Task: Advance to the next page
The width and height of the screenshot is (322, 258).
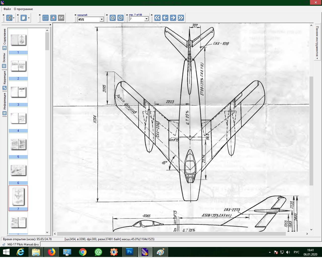Action: (173, 18)
